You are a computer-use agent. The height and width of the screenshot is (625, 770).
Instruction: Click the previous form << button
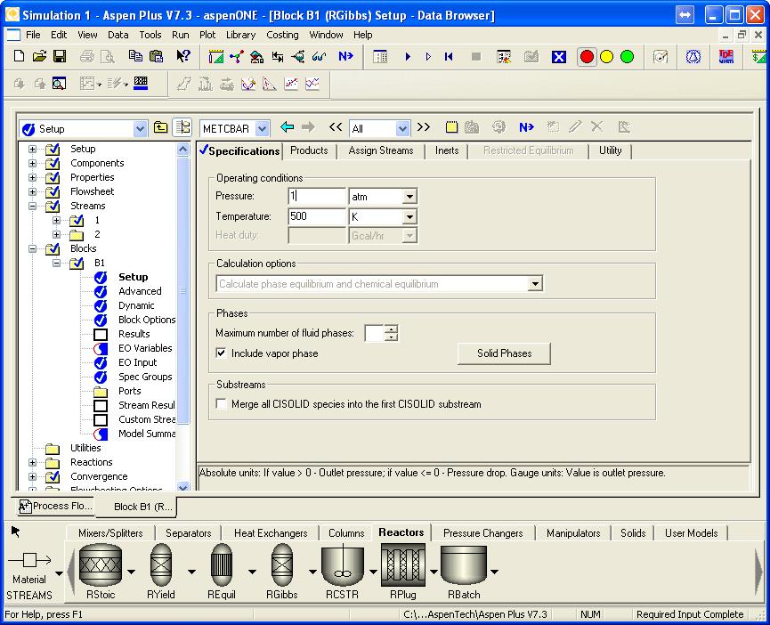point(336,127)
